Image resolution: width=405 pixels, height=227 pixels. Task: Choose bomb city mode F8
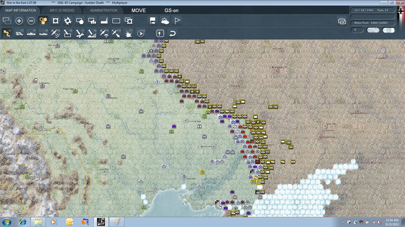tap(92, 33)
